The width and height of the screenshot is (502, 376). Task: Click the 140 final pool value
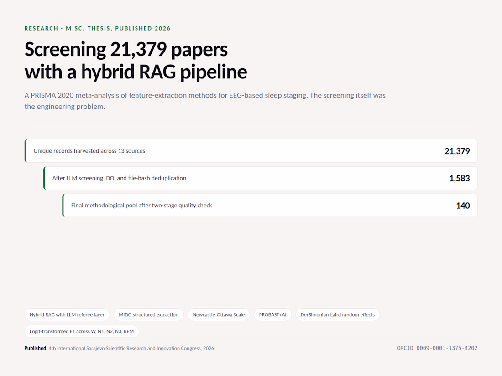click(463, 205)
